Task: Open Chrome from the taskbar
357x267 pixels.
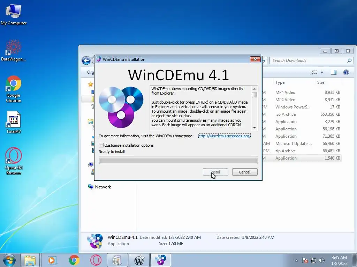Action: 74,260
